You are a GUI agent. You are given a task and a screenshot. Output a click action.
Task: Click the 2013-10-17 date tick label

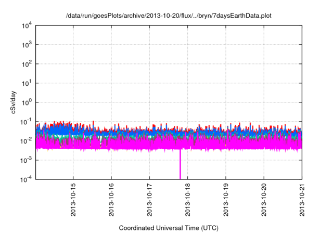pos(149,200)
